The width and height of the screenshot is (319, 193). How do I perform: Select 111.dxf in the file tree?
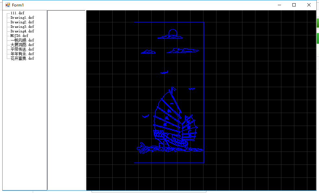[x=17, y=13]
